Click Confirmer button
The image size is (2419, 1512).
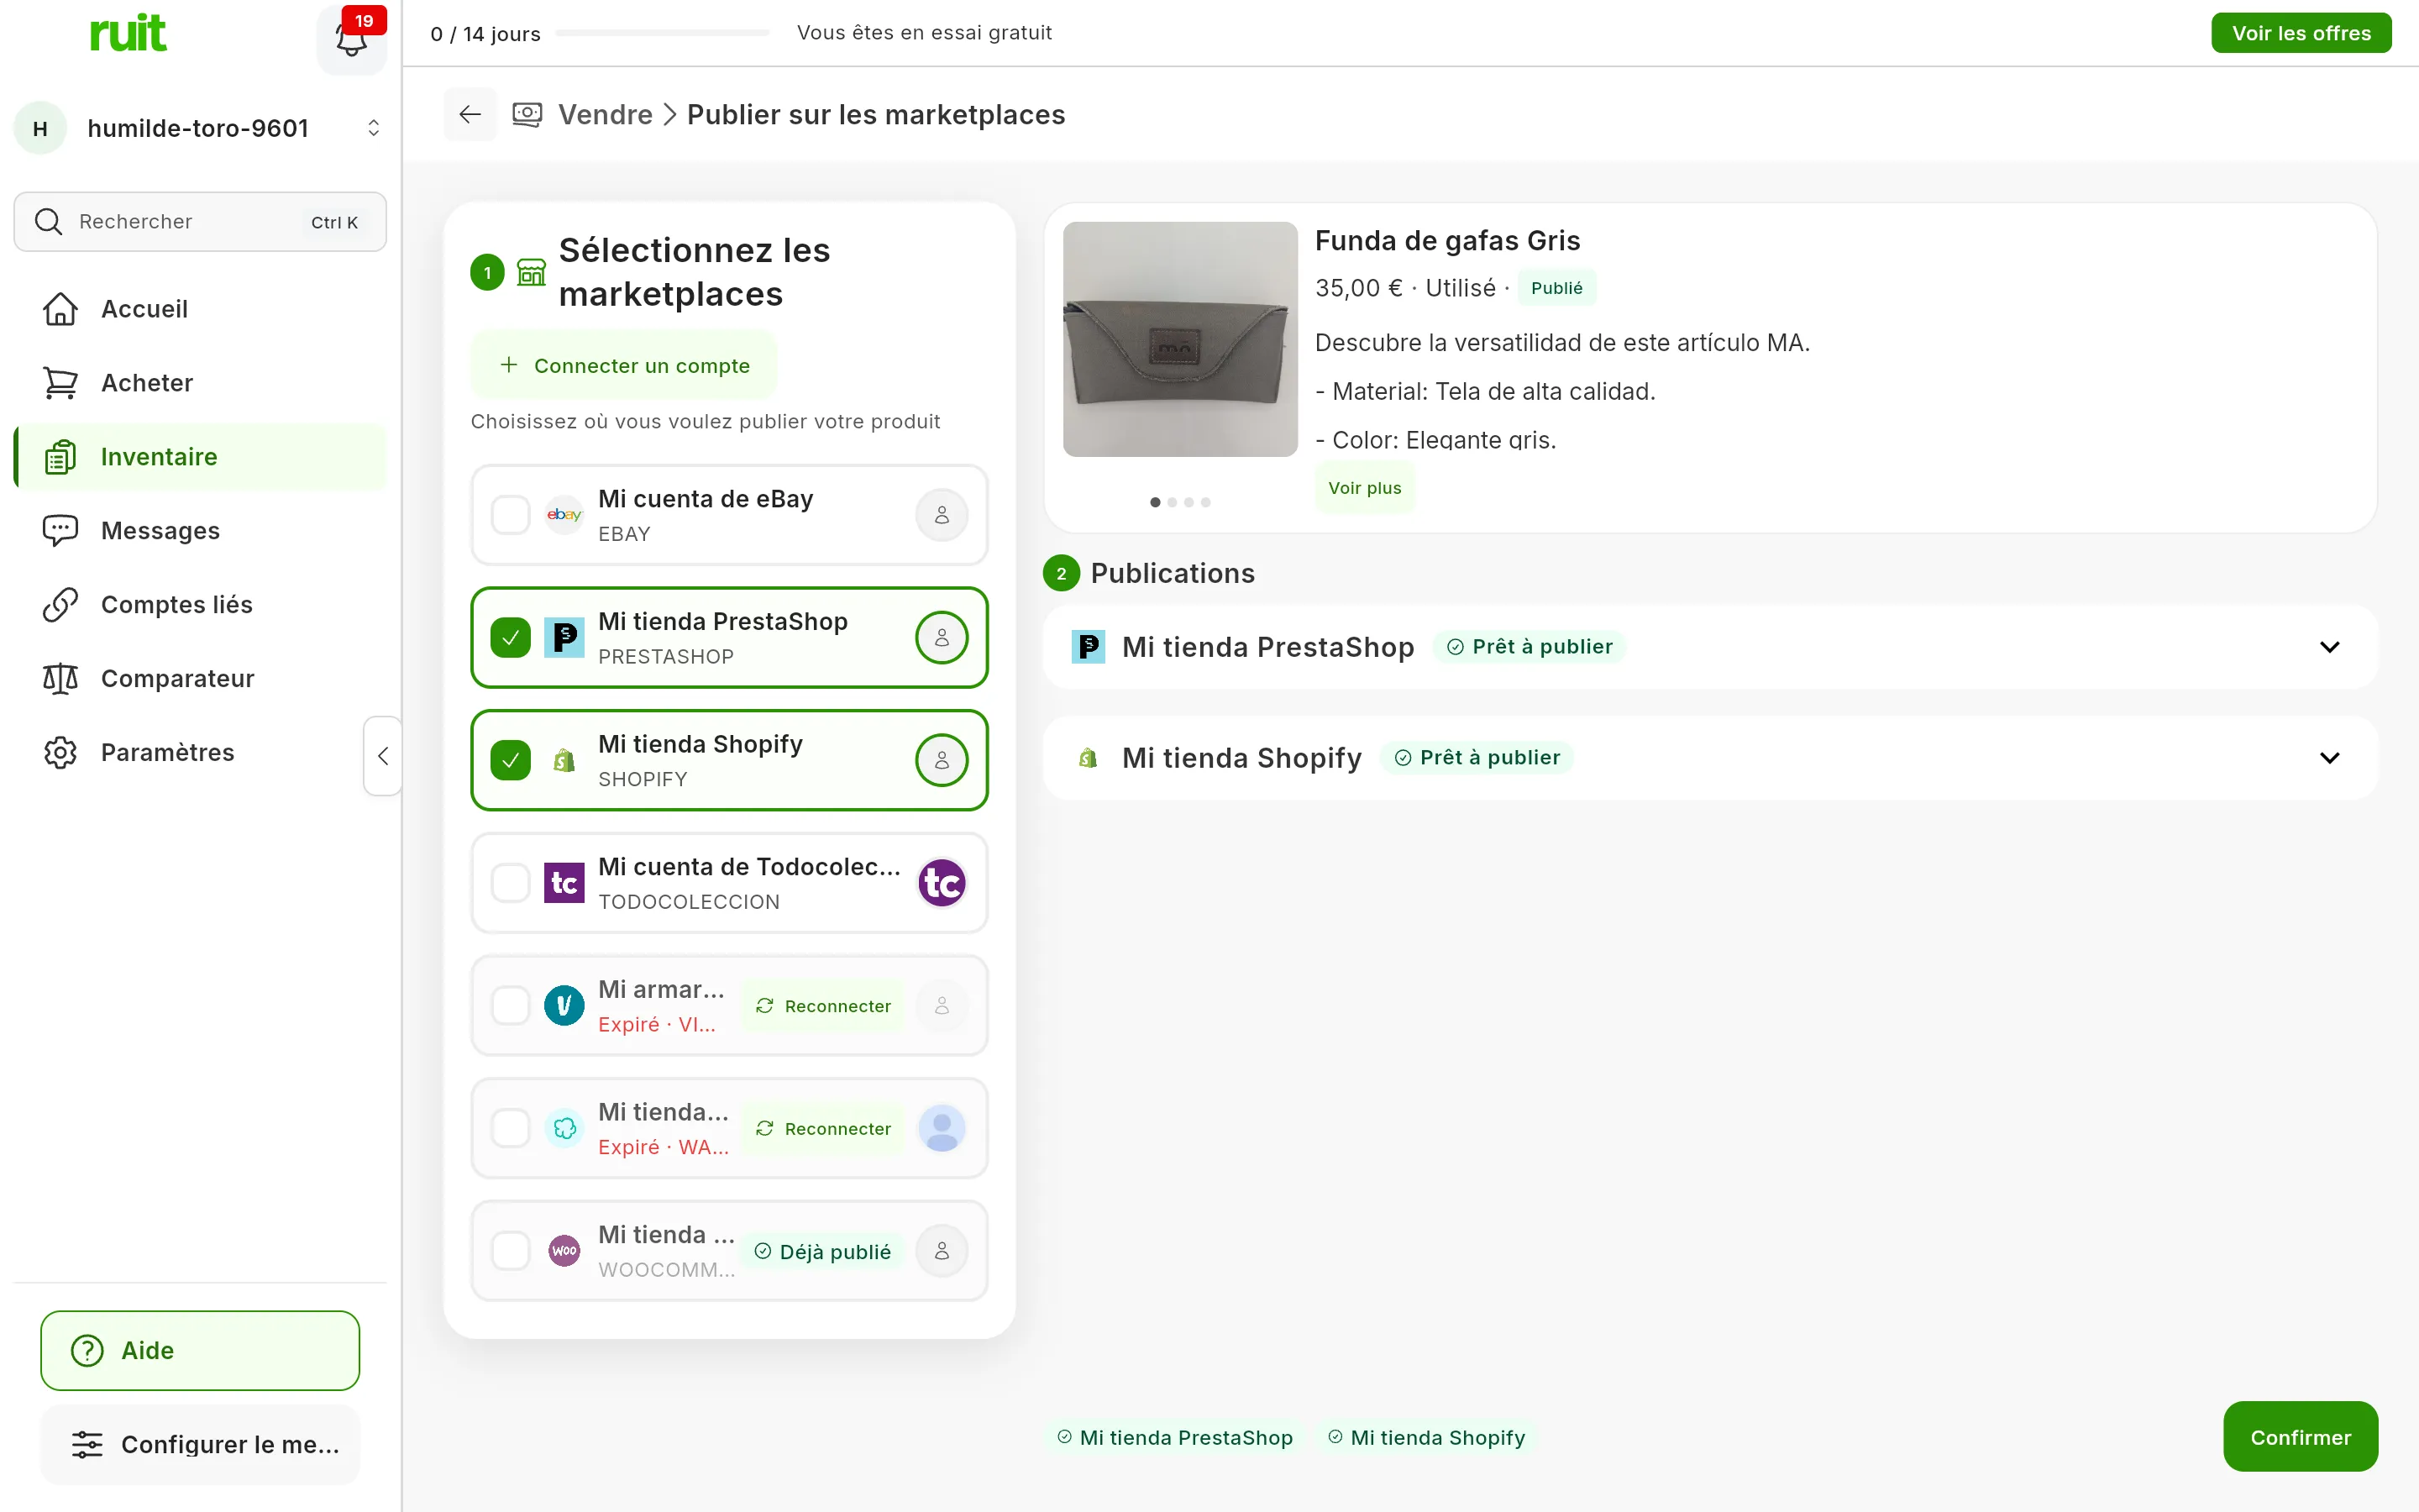pos(2300,1437)
